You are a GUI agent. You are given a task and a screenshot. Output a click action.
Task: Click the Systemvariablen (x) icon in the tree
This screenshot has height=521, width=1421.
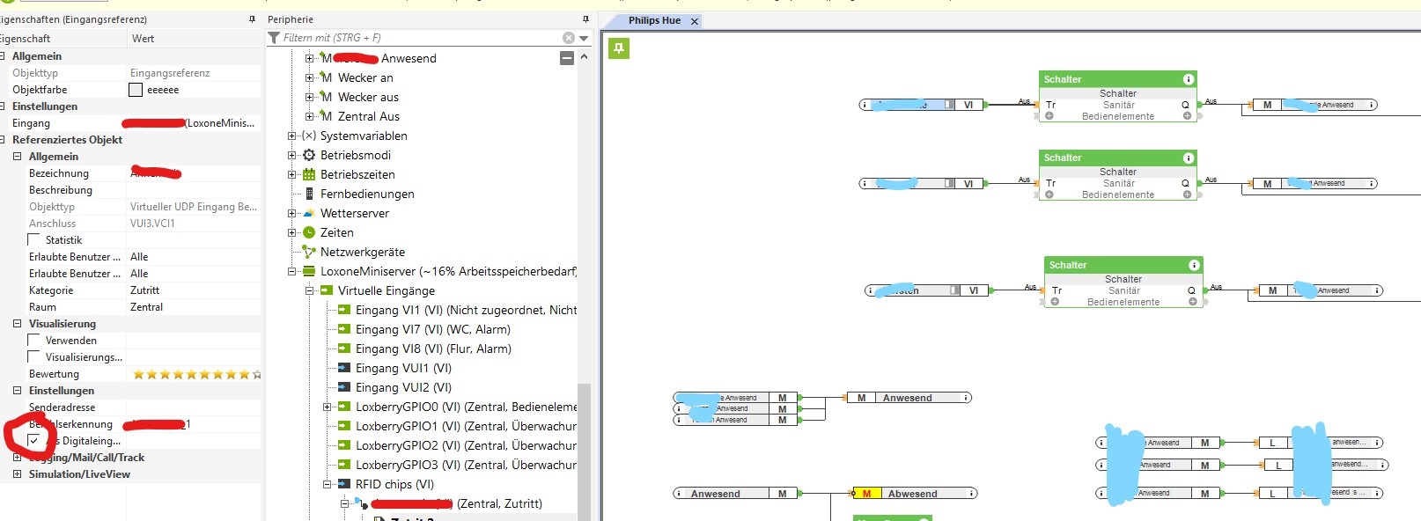tap(309, 136)
